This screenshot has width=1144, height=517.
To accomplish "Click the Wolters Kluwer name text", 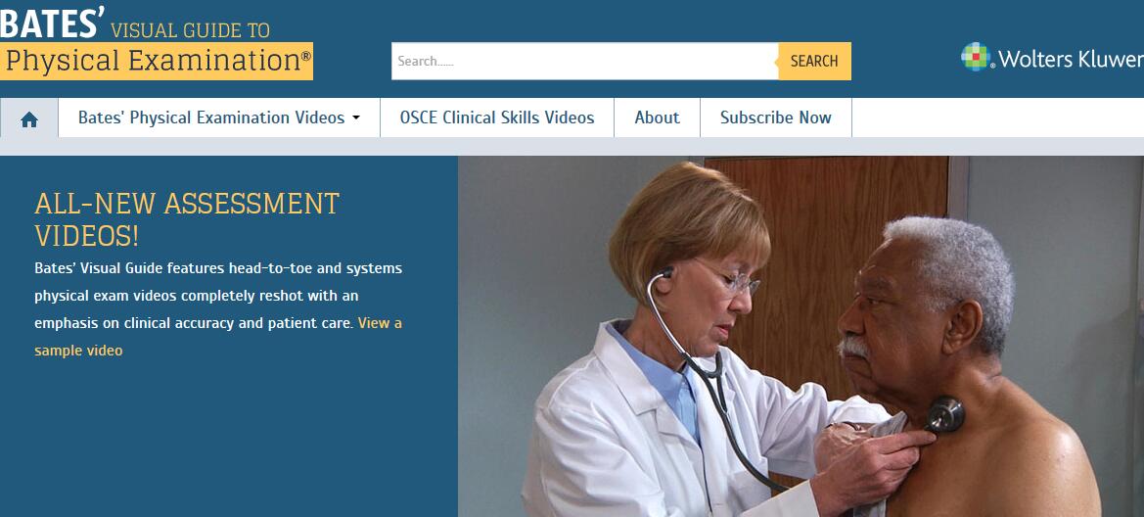I will (x=1071, y=59).
